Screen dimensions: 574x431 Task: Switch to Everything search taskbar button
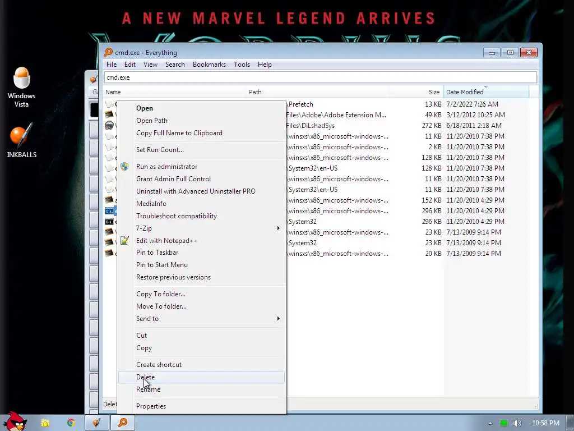(123, 423)
